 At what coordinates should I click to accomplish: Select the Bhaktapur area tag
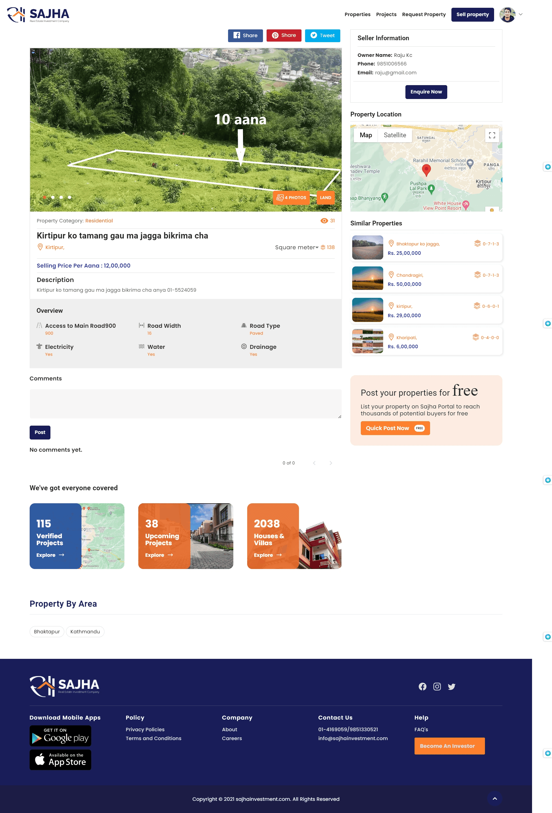click(47, 632)
